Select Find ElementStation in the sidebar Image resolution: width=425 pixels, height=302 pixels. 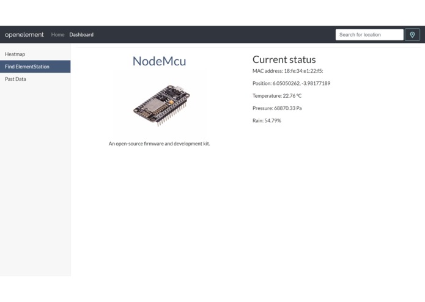[x=35, y=67]
